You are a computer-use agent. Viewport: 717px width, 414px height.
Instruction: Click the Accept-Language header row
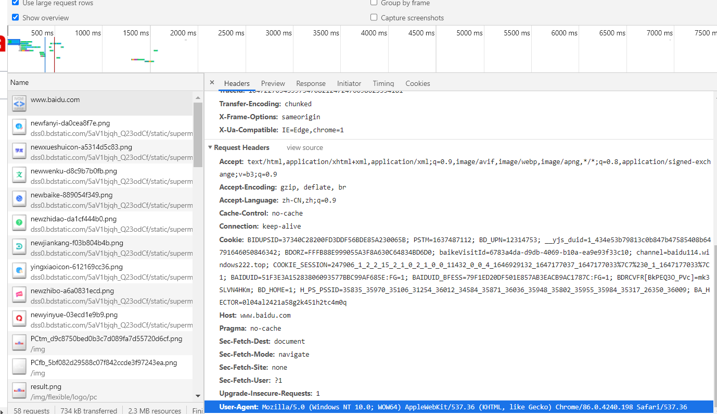point(277,200)
